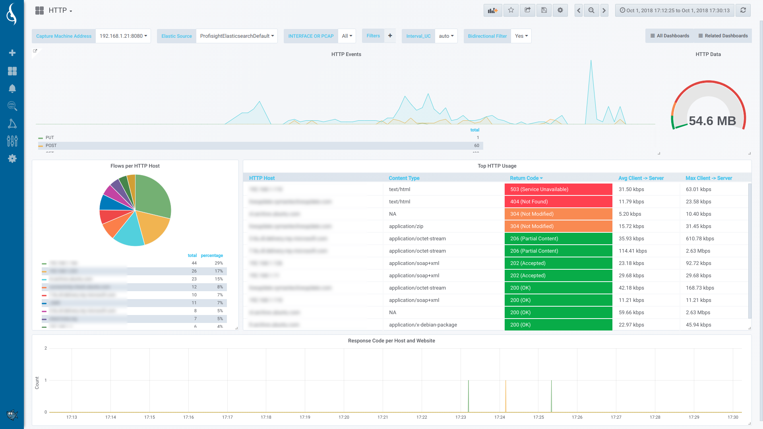Click the PUT legend color swatch
Screen dimensions: 763x429
click(x=41, y=138)
